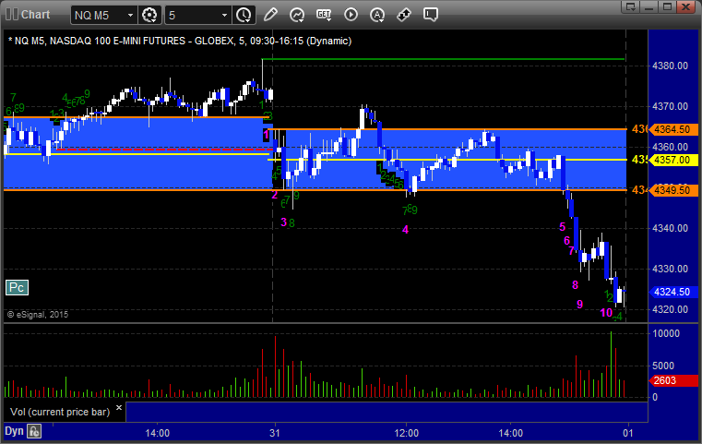Click the 2603 volume value label
The width and height of the screenshot is (702, 444).
click(672, 381)
